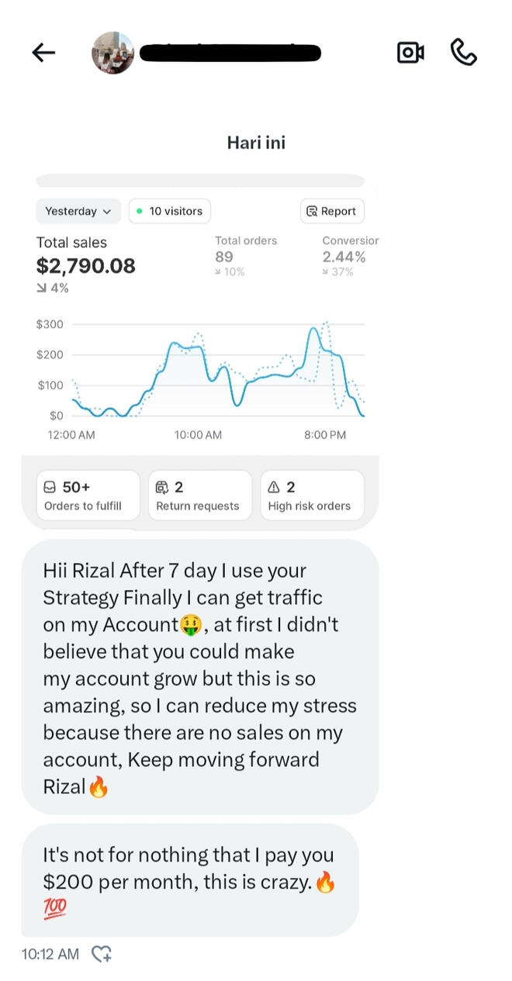Screen dimensions: 512x981
Task: Open the 2 High risk orders card
Action: tap(311, 496)
